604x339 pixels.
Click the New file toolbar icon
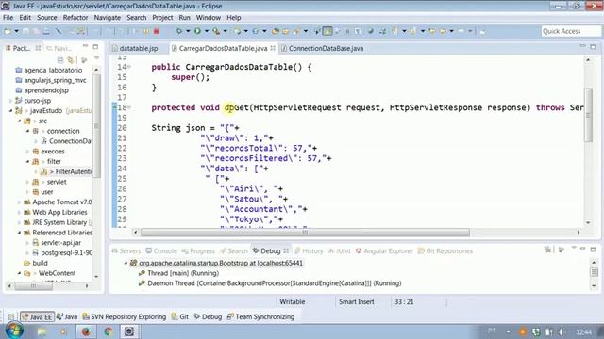pyautogui.click(x=8, y=31)
